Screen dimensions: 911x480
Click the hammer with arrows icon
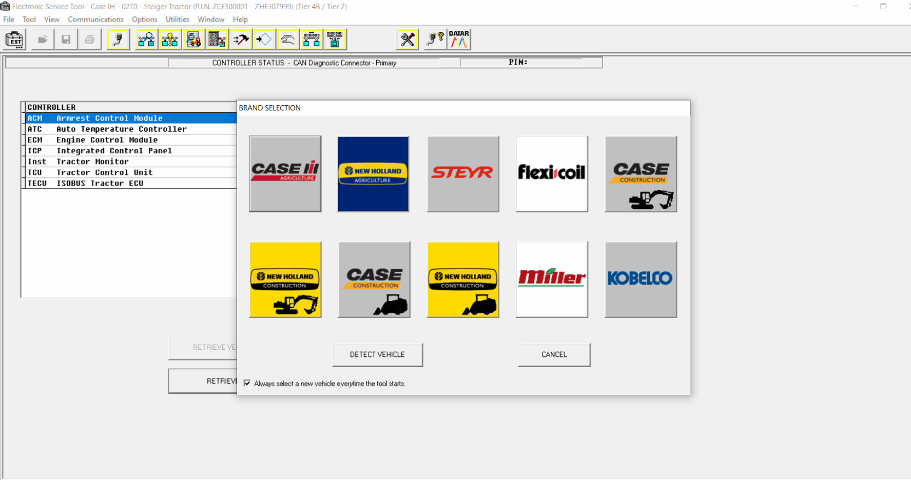[241, 39]
